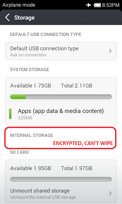122x204 pixels.
Task: Tap the SD card usage bar
Action: 61,179
